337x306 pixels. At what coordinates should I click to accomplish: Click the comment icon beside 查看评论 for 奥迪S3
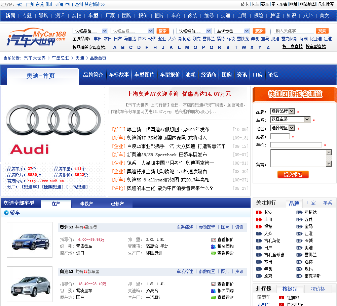coord(213,253)
